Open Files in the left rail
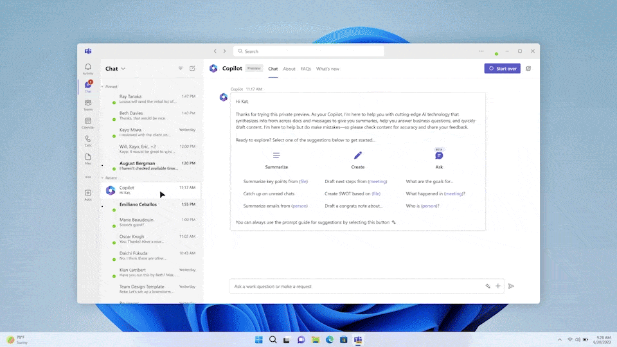This screenshot has width=617, height=347. coord(88,157)
